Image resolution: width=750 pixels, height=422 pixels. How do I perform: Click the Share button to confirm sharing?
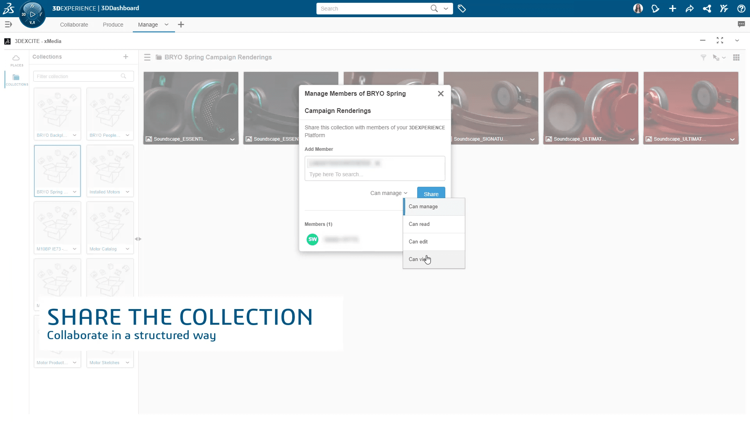coord(431,194)
